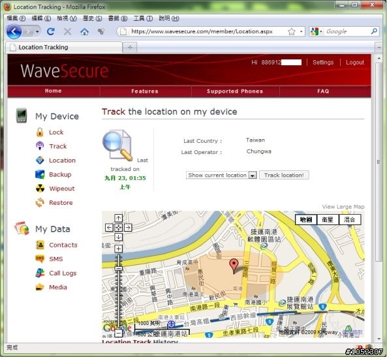Open the 工具 (T) menu
This screenshot has height=357, width=387.
tap(143, 18)
